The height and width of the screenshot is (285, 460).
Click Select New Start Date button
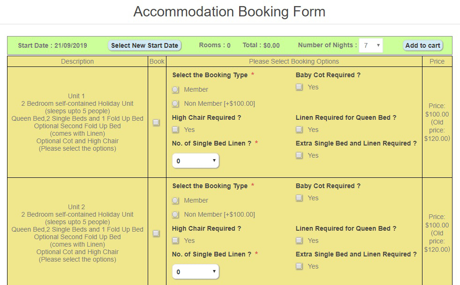tap(144, 45)
